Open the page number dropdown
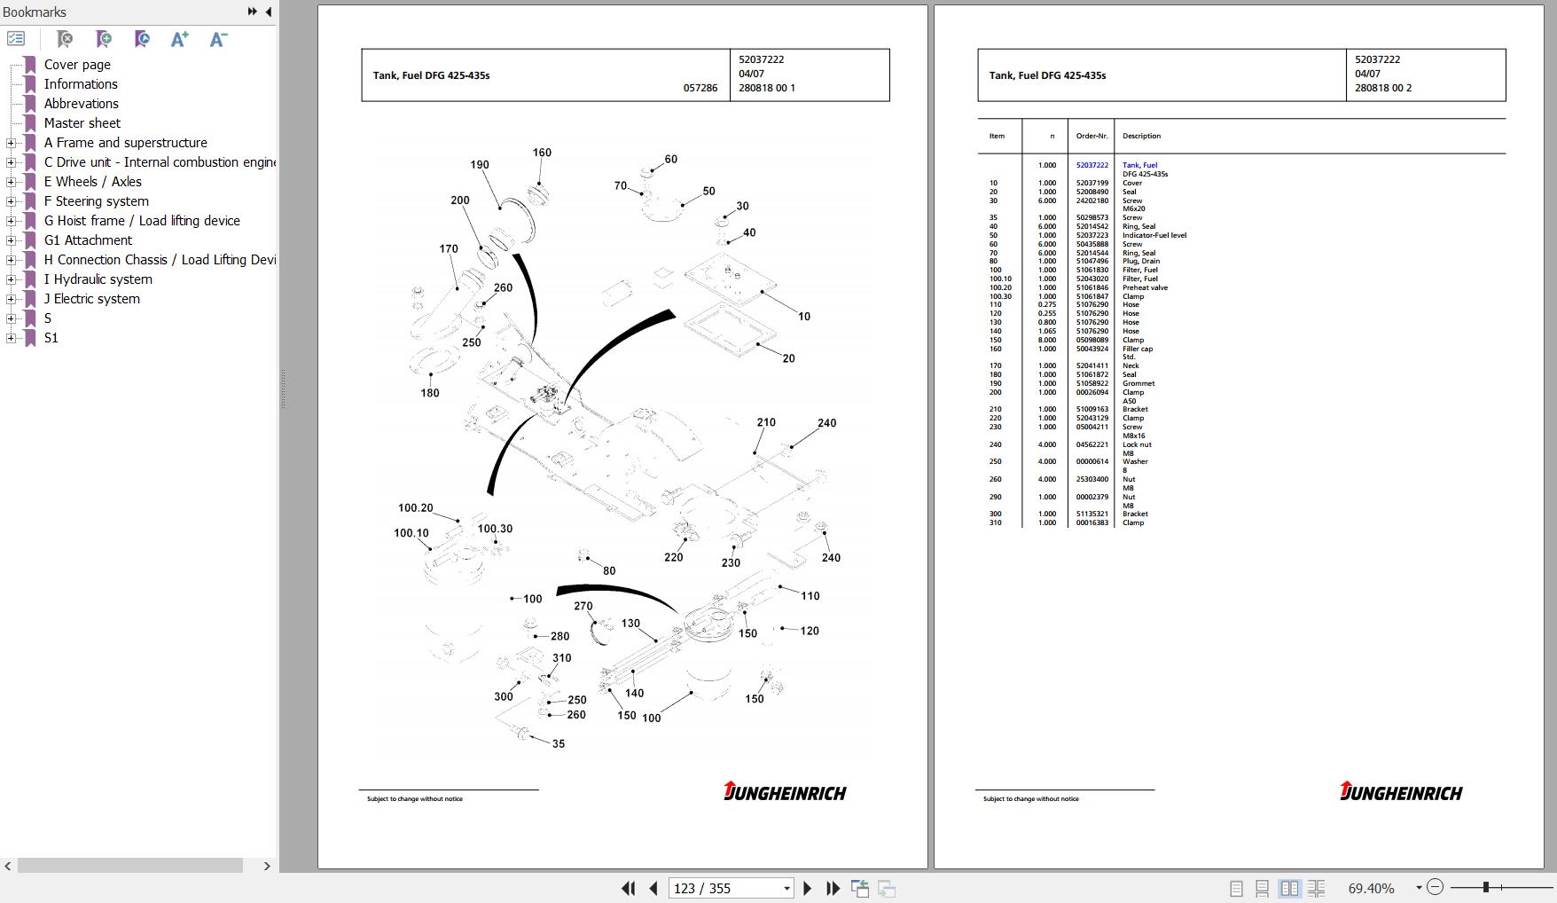The height and width of the screenshot is (903, 1557). click(786, 888)
